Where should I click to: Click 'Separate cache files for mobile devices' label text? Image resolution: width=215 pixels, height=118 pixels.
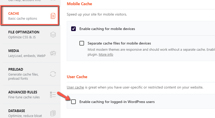(x=119, y=43)
